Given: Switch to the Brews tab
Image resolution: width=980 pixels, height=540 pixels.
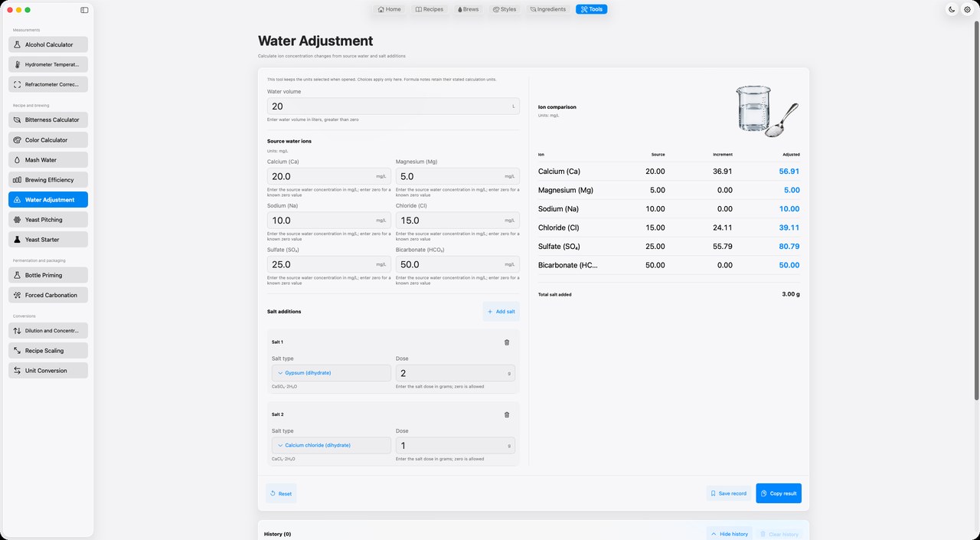Looking at the screenshot, I should [x=468, y=9].
